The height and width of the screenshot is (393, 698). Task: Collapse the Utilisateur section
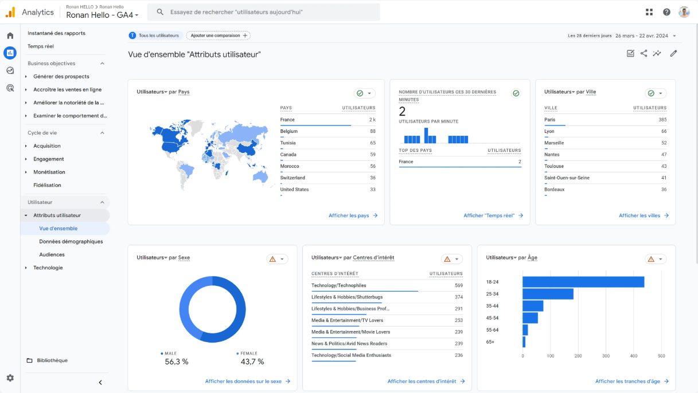click(x=103, y=202)
